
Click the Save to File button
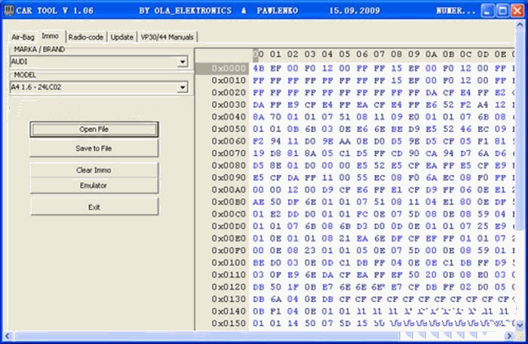(94, 149)
